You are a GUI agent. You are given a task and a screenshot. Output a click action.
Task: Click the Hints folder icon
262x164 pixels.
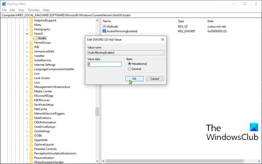click(x=31, y=25)
